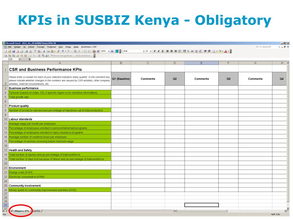The height and width of the screenshot is (219, 293).
Task: Select the Obligatory KPIs sheet tab
Action: (21, 211)
